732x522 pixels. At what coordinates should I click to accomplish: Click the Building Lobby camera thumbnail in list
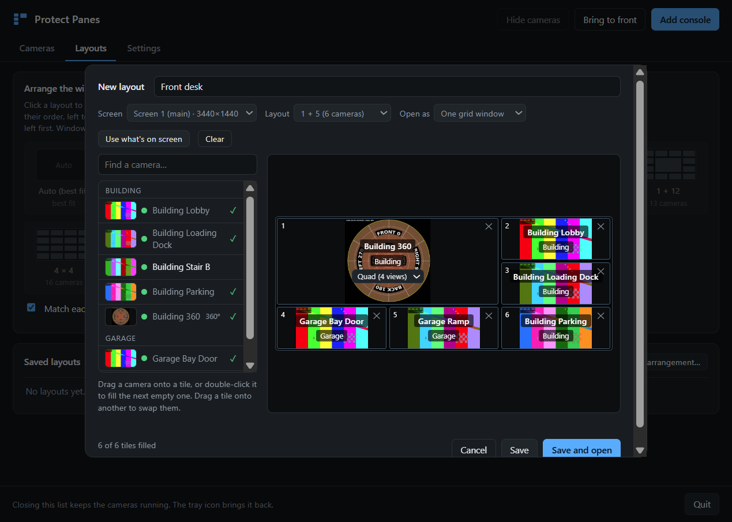click(x=121, y=211)
